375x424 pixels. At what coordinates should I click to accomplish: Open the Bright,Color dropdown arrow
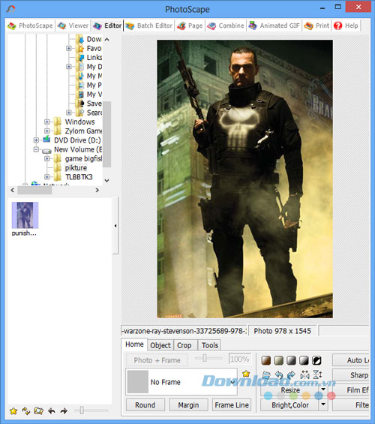323,404
